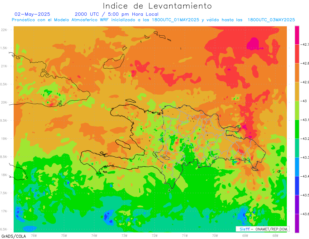Click the '-43.5' colorbar value
309x239 pixels.
pos(305,195)
